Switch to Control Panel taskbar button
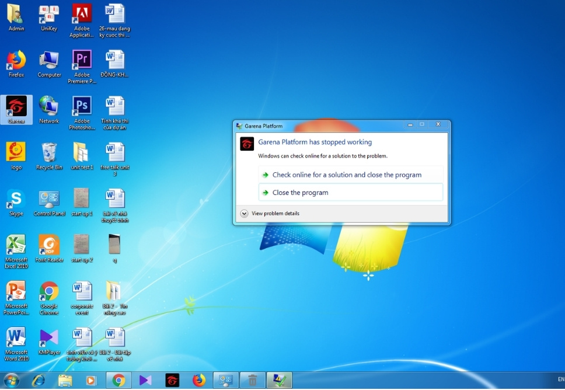Viewport: 565px width, 390px height. [x=225, y=380]
